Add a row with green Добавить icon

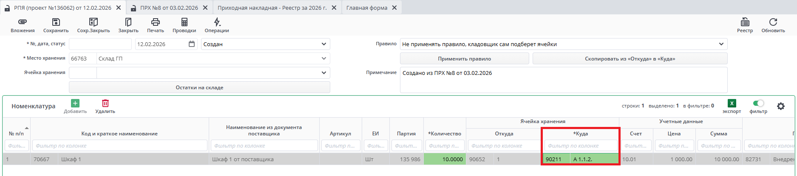click(x=75, y=103)
